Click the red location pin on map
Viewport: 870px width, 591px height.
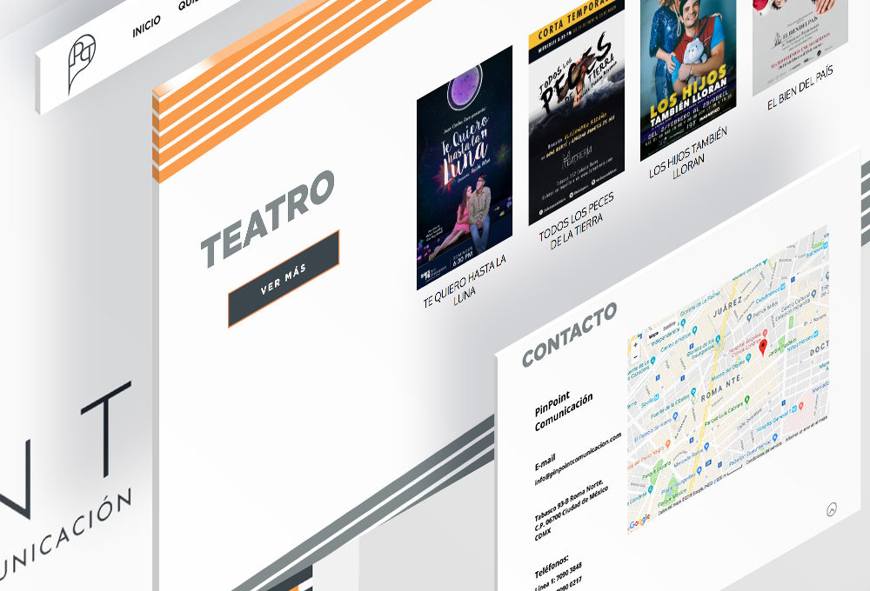pos(763,347)
